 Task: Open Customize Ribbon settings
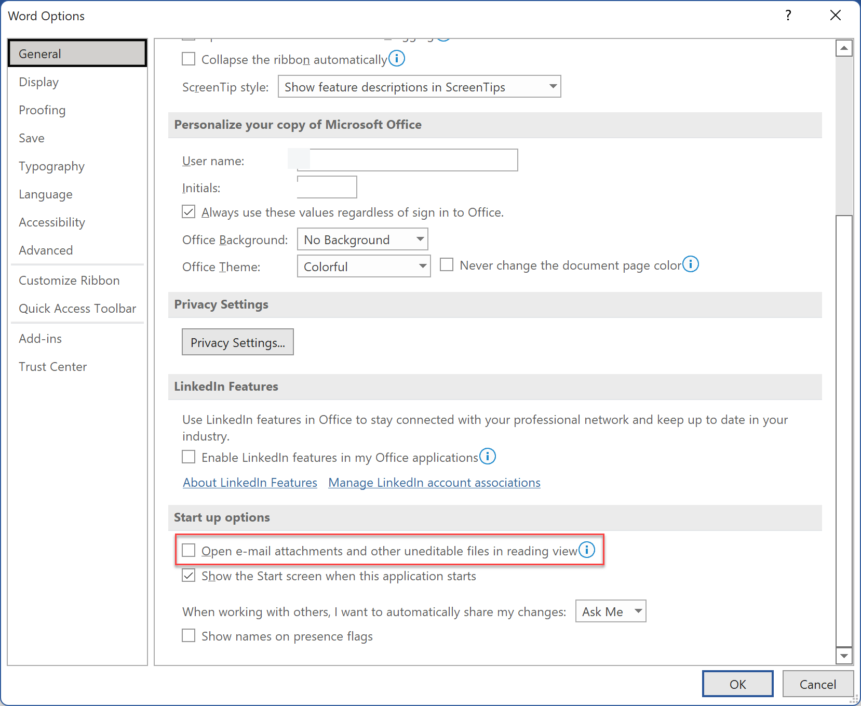(x=77, y=281)
